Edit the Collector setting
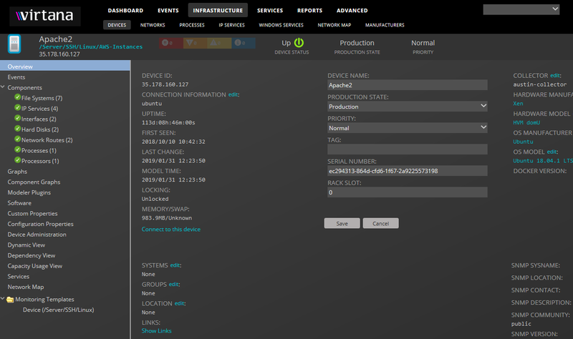This screenshot has height=339, width=573. [554, 76]
